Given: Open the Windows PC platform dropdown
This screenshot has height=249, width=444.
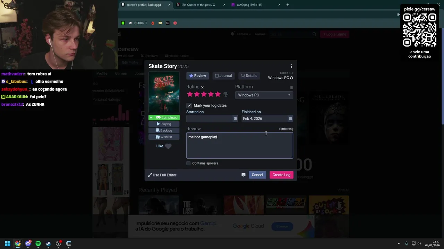Looking at the screenshot, I should point(264,95).
